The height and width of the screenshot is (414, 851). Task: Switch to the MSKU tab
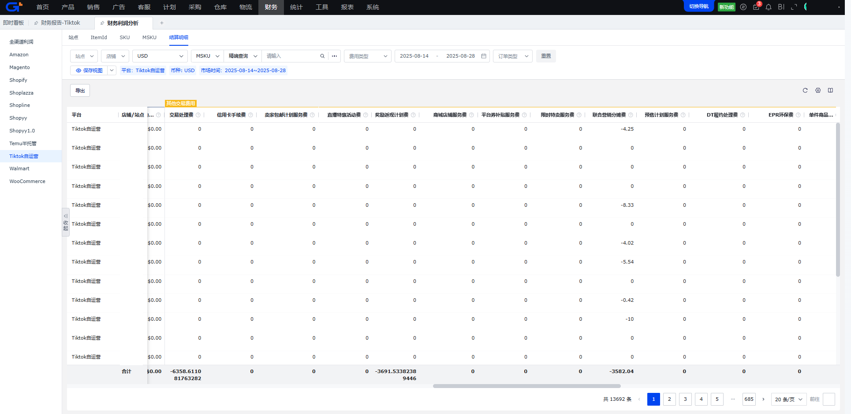point(149,37)
